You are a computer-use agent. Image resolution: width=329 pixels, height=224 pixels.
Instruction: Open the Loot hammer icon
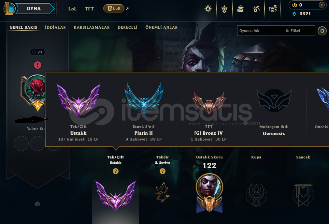pos(256,9)
